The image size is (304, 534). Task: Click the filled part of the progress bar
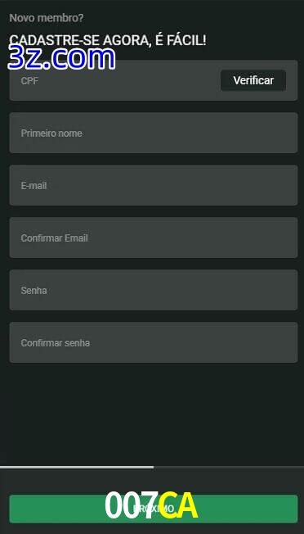[x=77, y=467]
